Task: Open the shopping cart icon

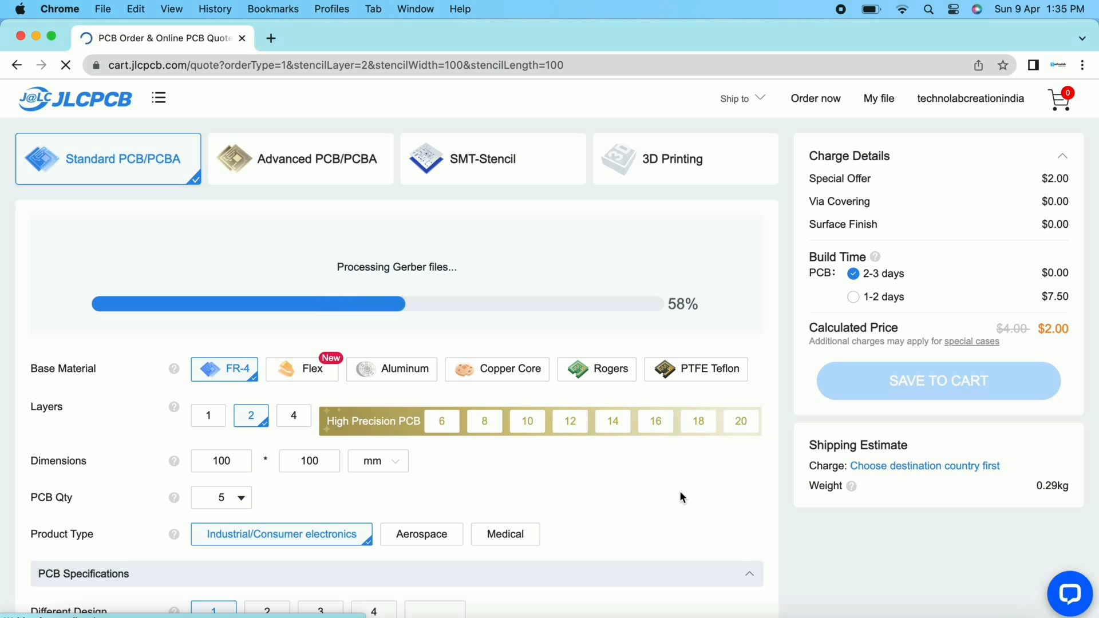Action: pos(1060,100)
